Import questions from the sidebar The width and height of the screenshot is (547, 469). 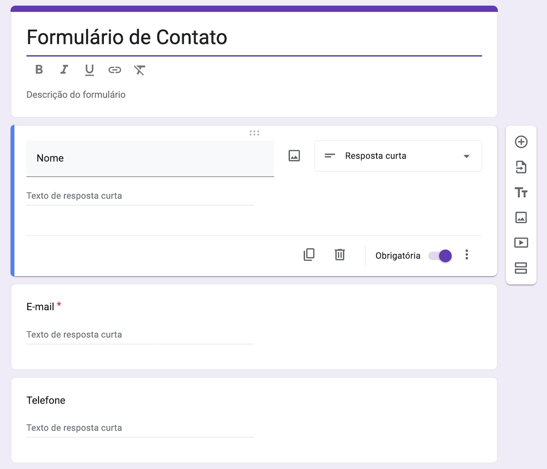[521, 167]
